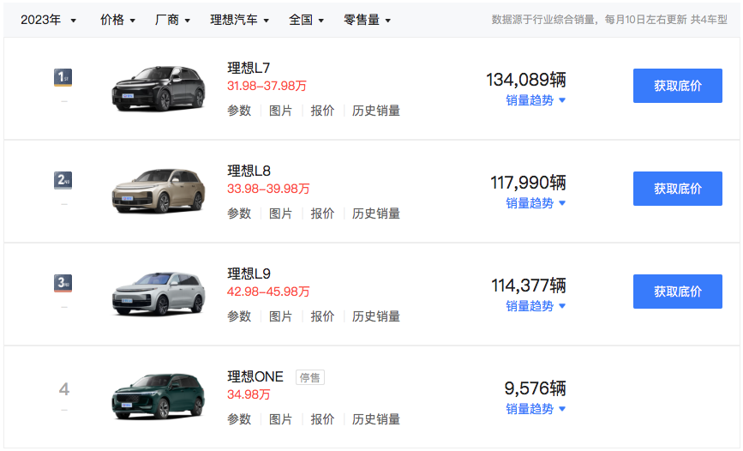View 图片 link for 理想L9

pos(280,316)
